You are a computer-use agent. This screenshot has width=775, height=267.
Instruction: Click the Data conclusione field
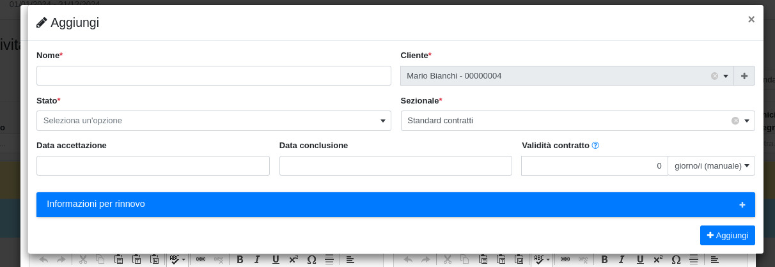(x=395, y=166)
